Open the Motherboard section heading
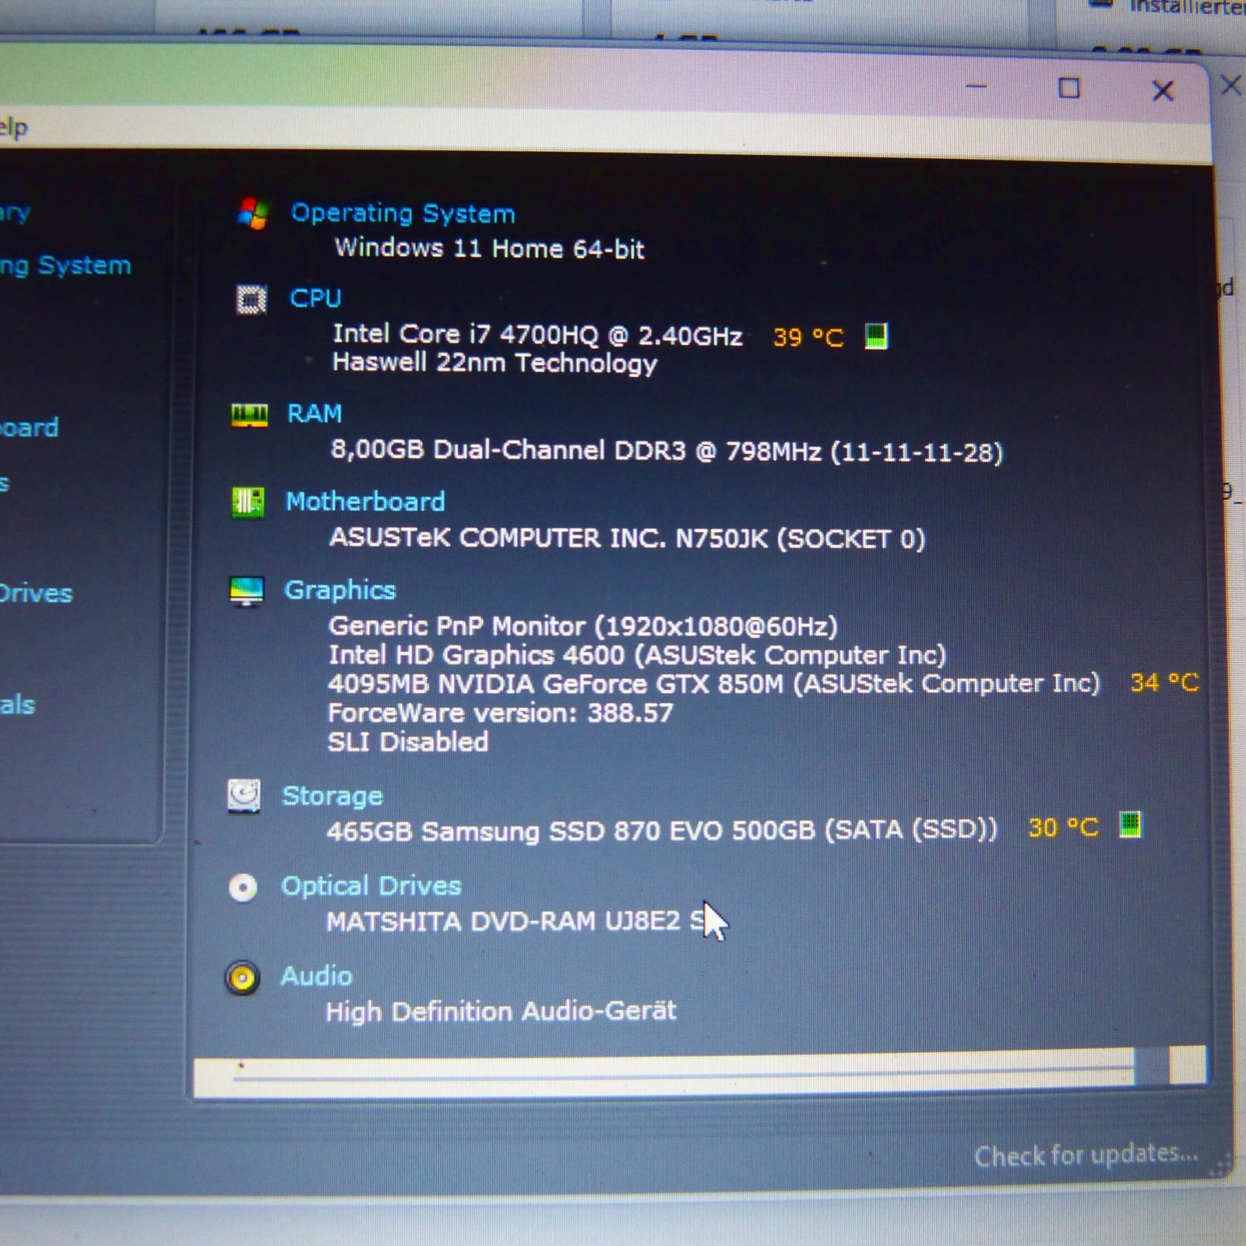Viewport: 1246px width, 1246px height. [x=365, y=502]
